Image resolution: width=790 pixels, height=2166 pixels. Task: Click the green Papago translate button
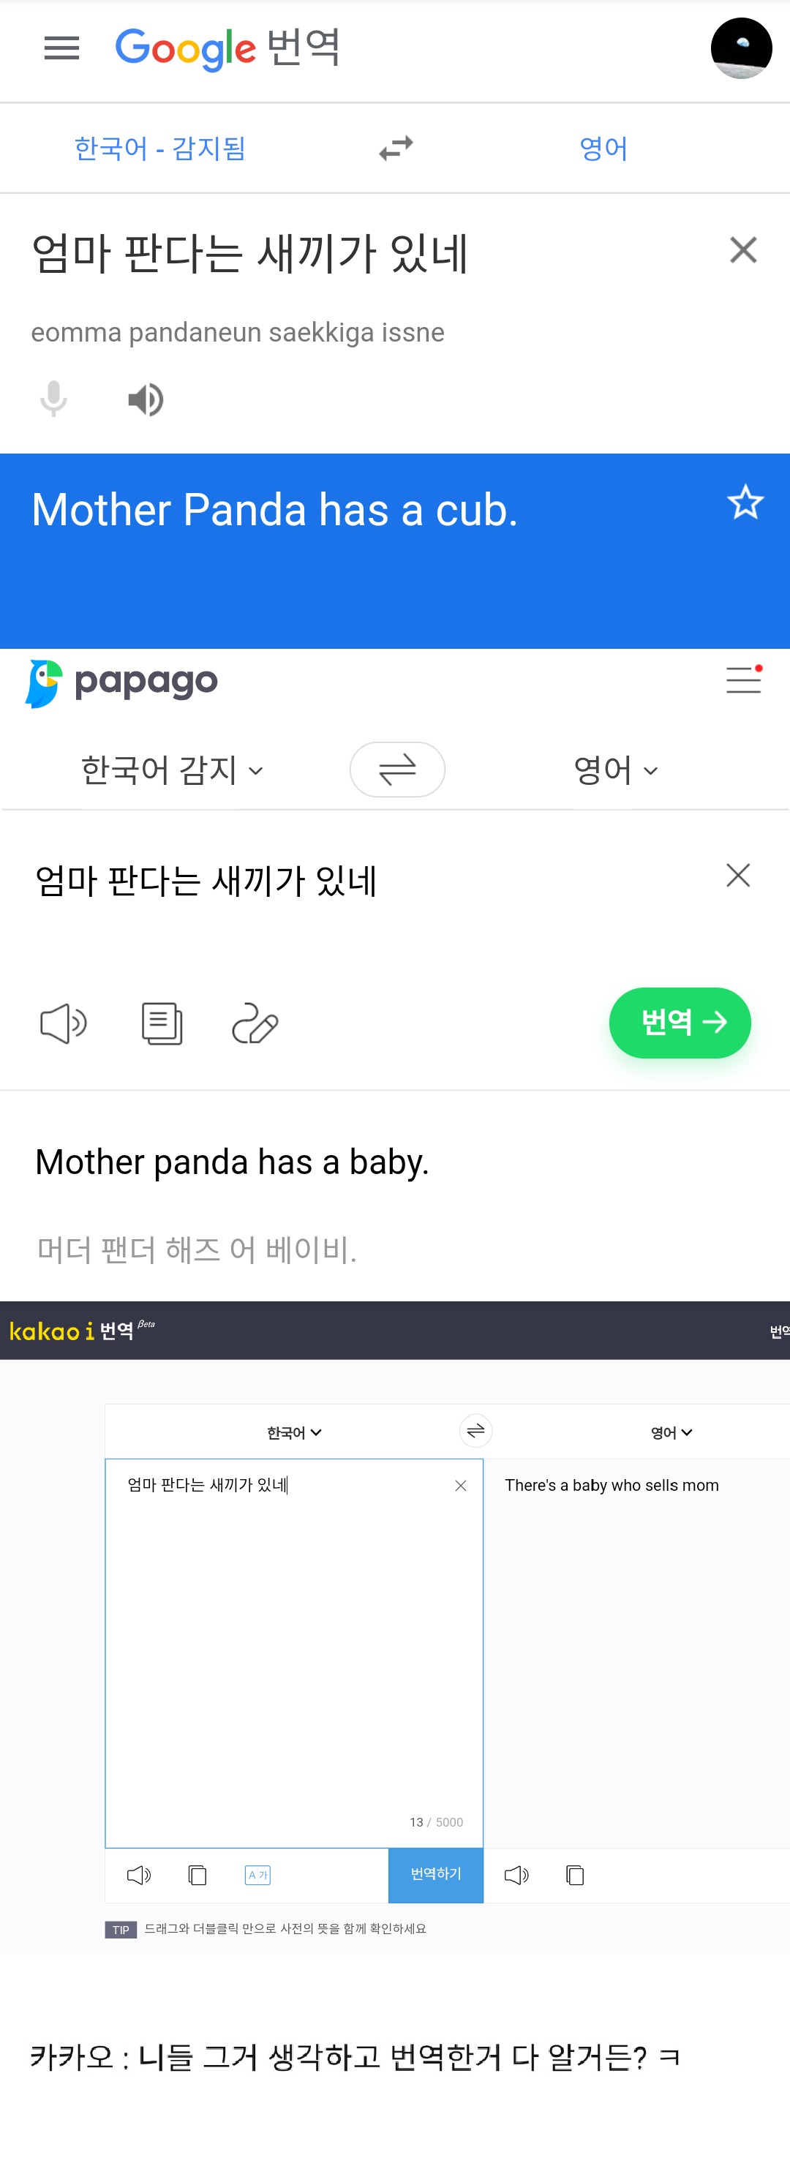pyautogui.click(x=679, y=1023)
